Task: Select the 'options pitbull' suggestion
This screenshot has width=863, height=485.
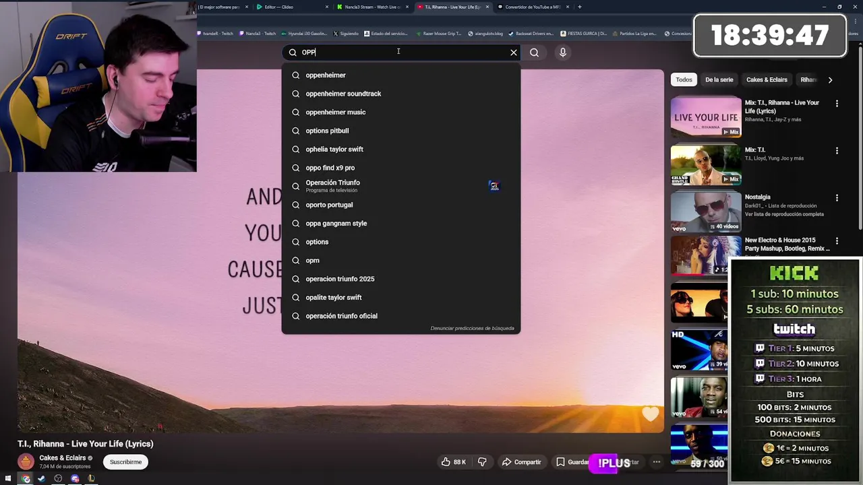Action: (401, 131)
